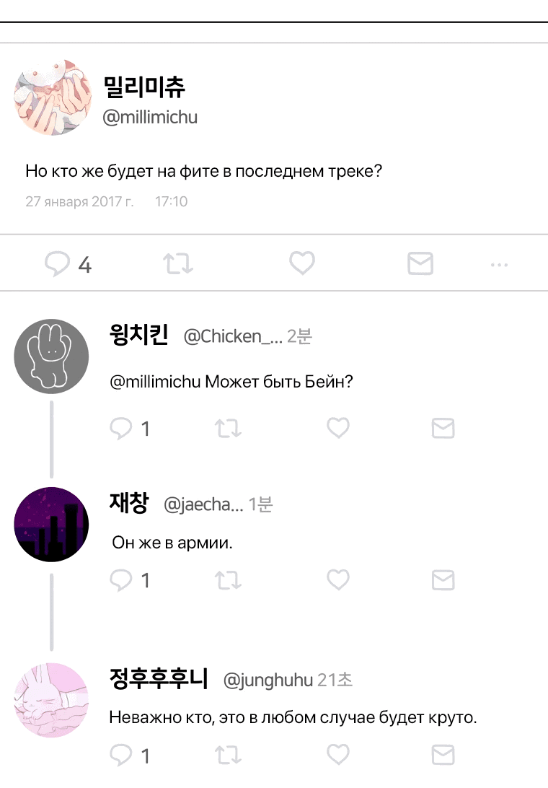548x788 pixels.
Task: Retweet the Chicken_ reply
Action: tap(228, 429)
